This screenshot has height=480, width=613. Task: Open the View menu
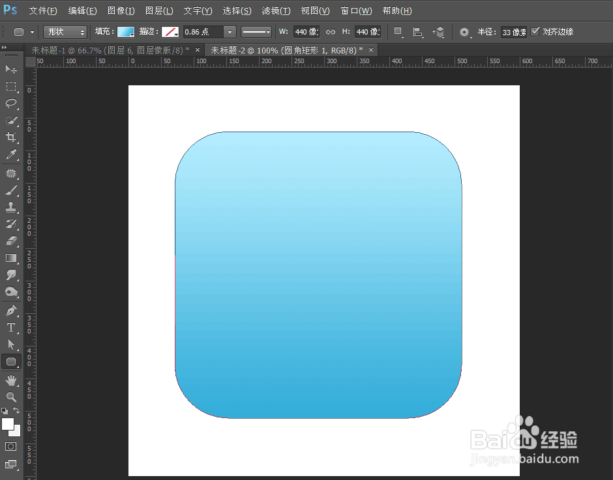tap(315, 10)
